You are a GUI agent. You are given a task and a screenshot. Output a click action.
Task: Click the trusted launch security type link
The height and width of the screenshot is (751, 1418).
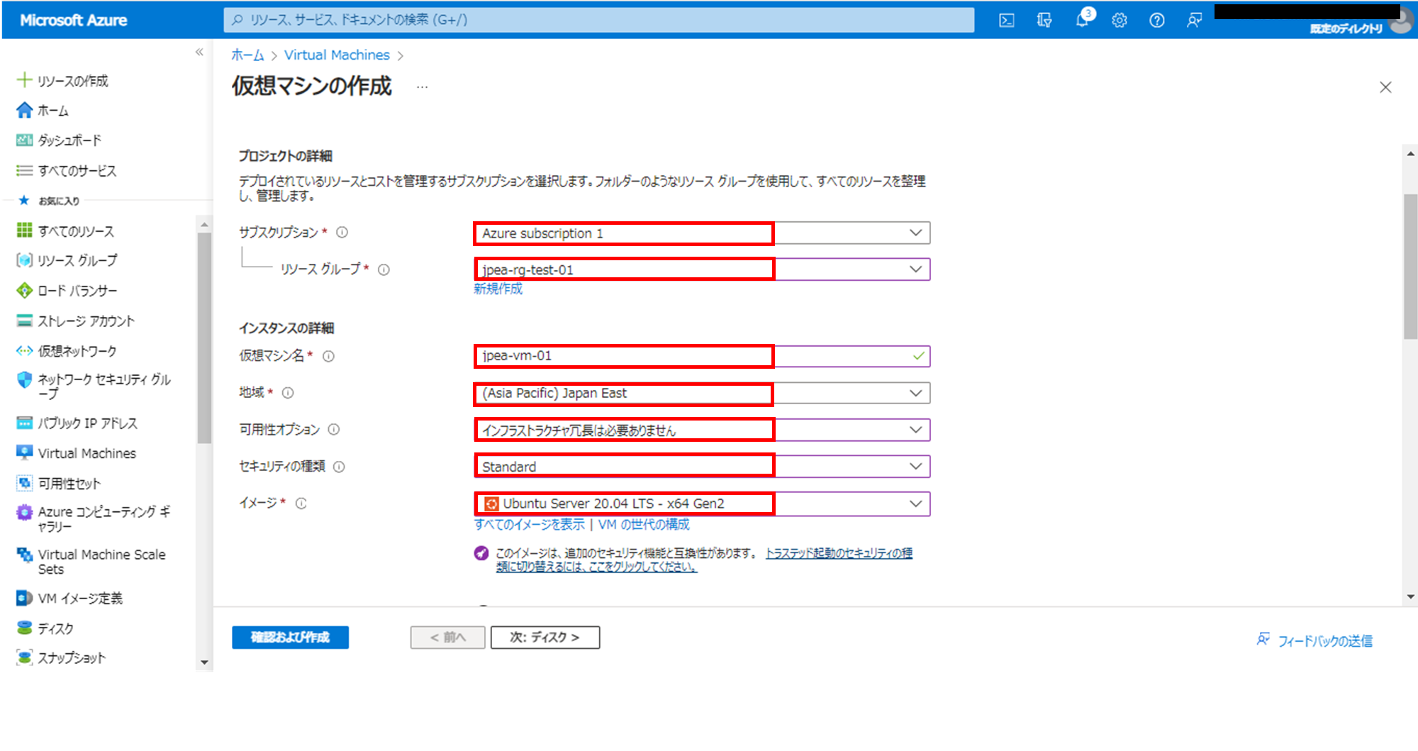pyautogui.click(x=839, y=553)
